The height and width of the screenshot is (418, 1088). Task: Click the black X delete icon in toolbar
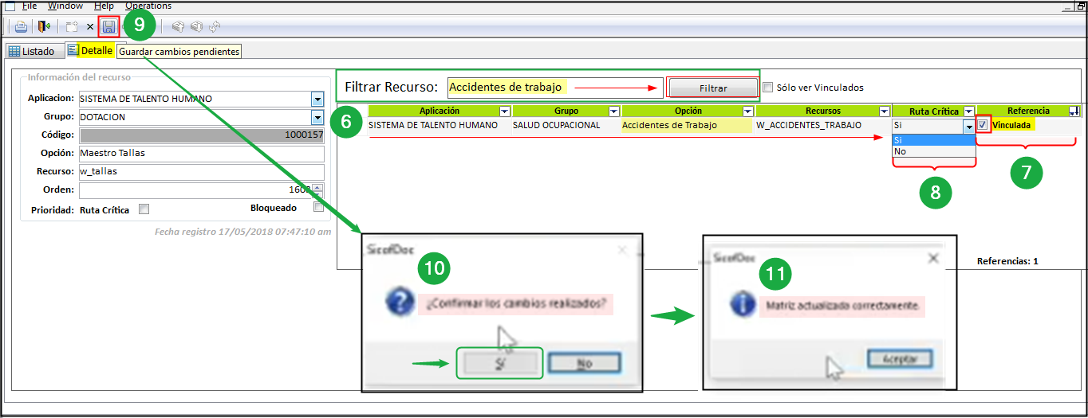tap(90, 27)
